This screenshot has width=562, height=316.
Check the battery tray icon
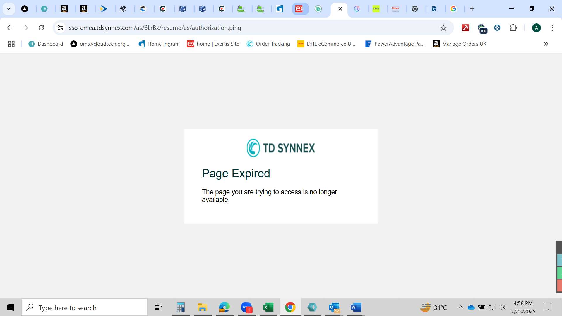[482, 307]
